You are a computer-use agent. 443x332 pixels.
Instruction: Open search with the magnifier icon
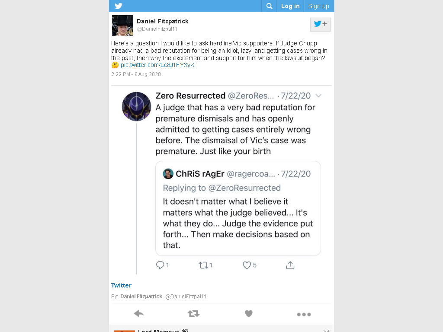269,6
